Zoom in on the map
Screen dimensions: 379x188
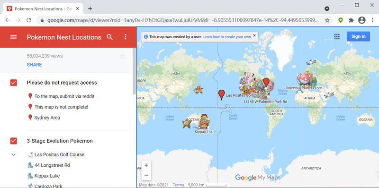[146, 165]
